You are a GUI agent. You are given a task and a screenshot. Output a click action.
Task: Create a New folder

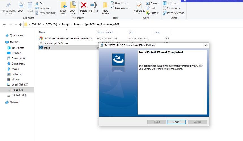(x=105, y=8)
